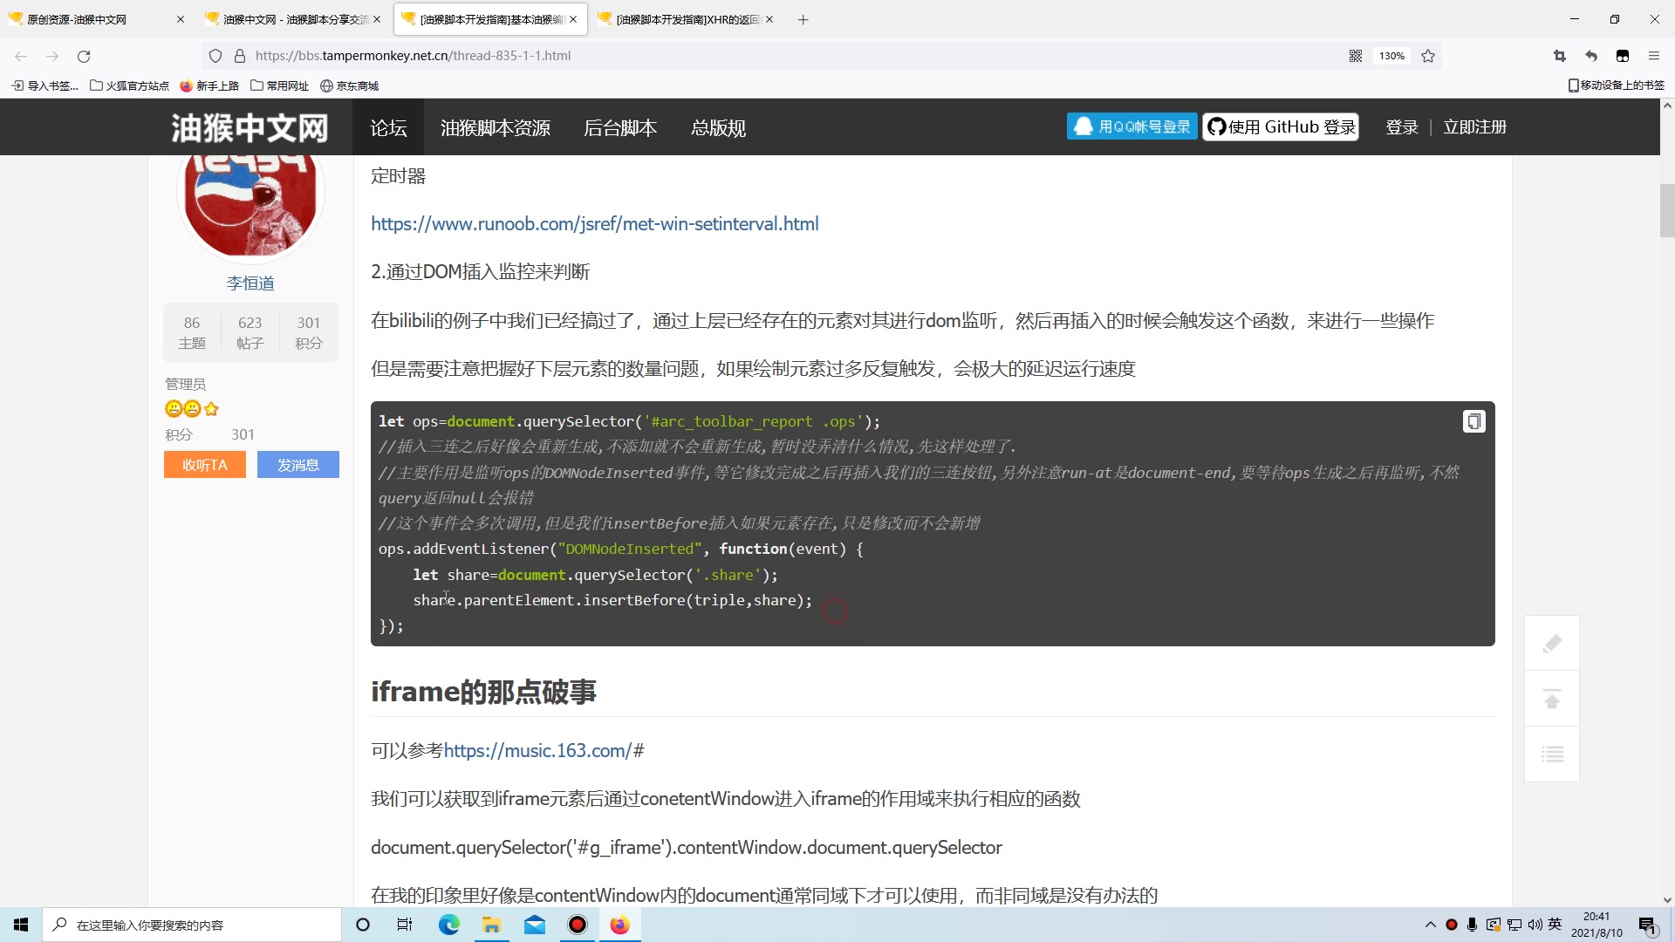The width and height of the screenshot is (1675, 942).
Task: Open File Explorer from the taskbar
Action: tap(491, 925)
